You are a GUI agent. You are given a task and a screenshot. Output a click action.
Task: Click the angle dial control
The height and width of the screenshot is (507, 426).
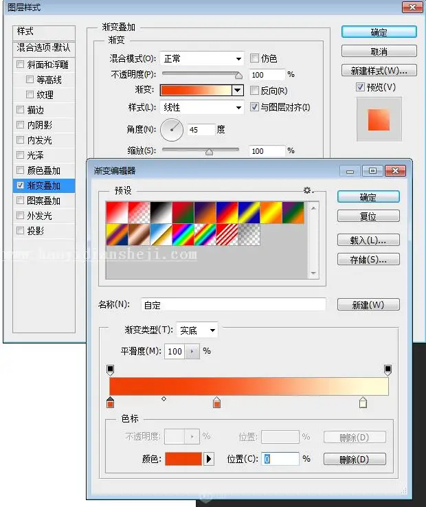(172, 130)
